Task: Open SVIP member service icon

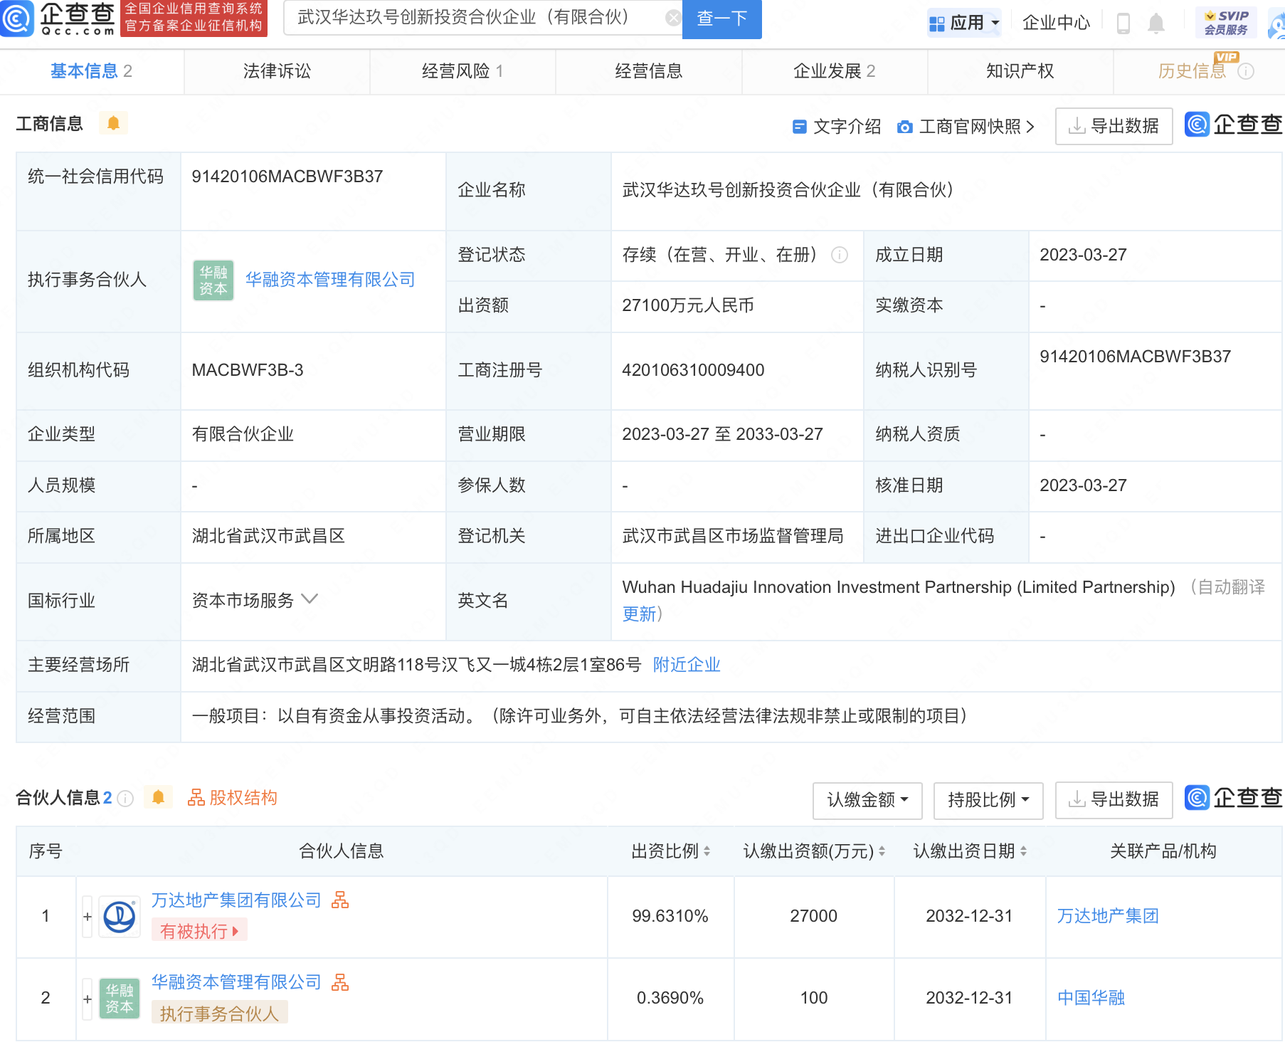Action: coord(1227,23)
